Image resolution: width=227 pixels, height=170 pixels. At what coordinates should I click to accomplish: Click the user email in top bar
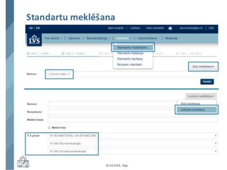pos(191,28)
